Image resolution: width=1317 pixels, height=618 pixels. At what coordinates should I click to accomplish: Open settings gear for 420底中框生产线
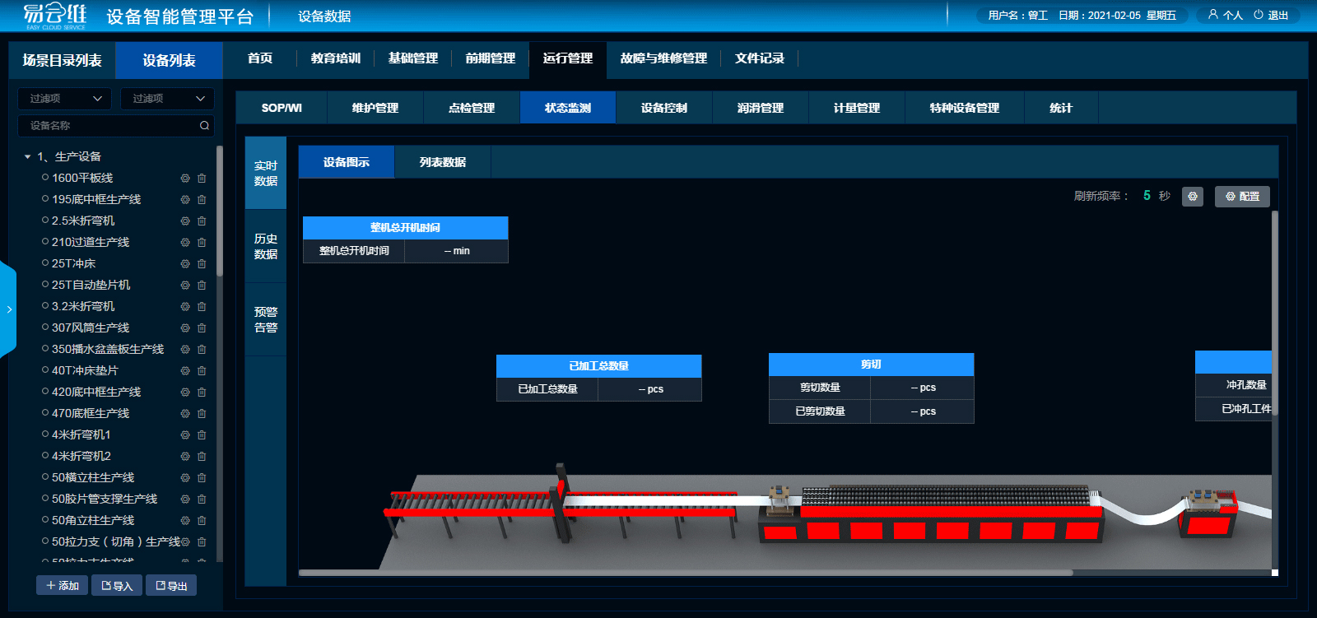(185, 392)
